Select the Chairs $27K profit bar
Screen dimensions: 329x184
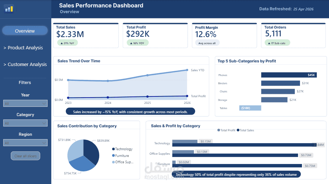pos(278,91)
